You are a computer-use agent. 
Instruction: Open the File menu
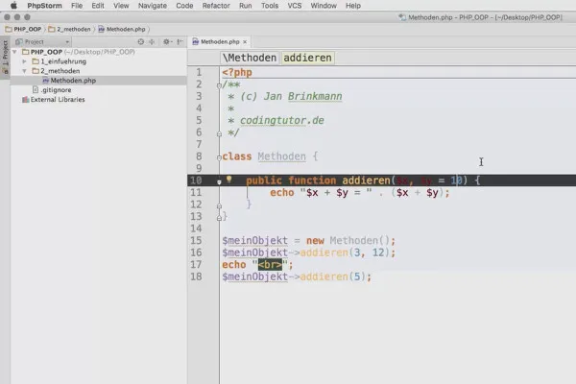tap(77, 6)
